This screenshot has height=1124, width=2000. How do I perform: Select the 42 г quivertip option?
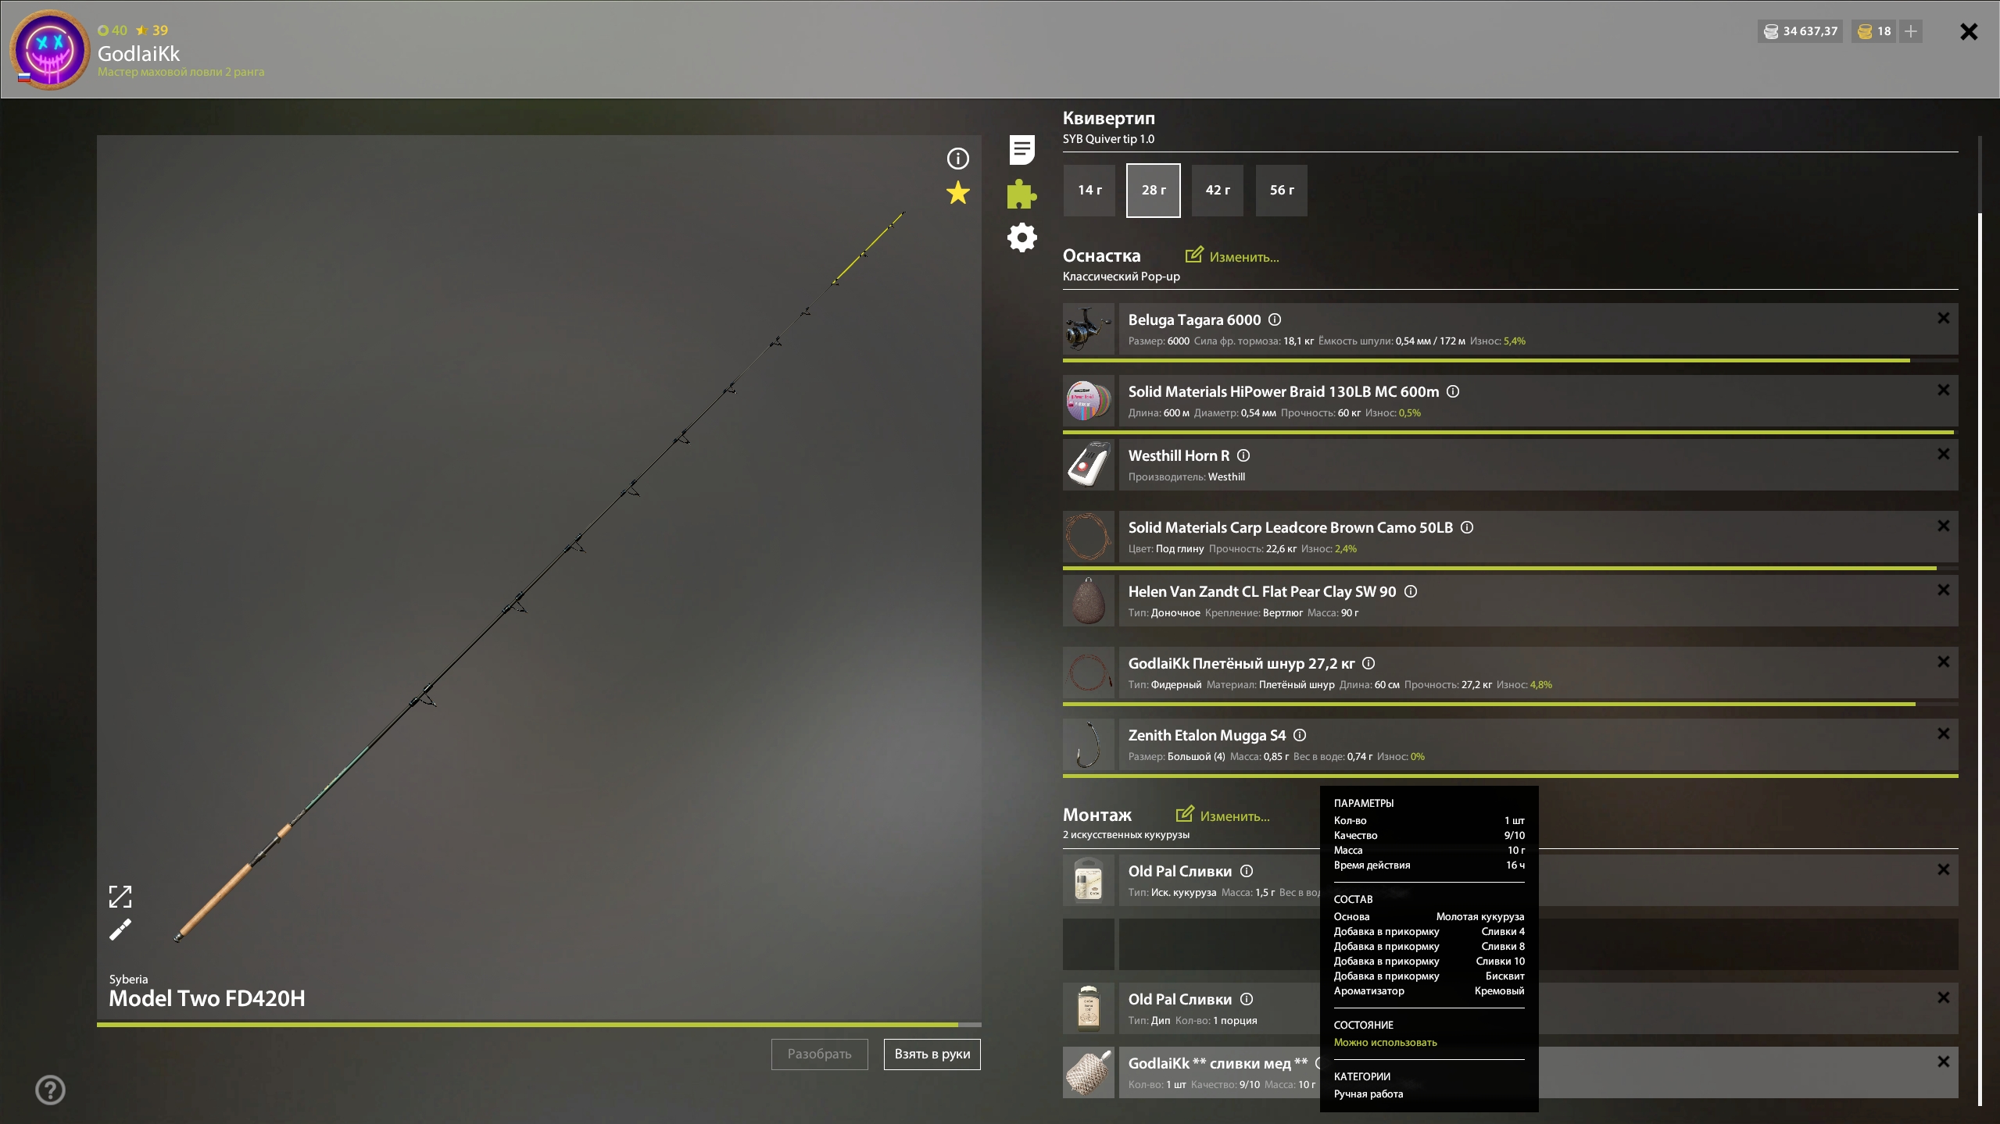pyautogui.click(x=1217, y=190)
